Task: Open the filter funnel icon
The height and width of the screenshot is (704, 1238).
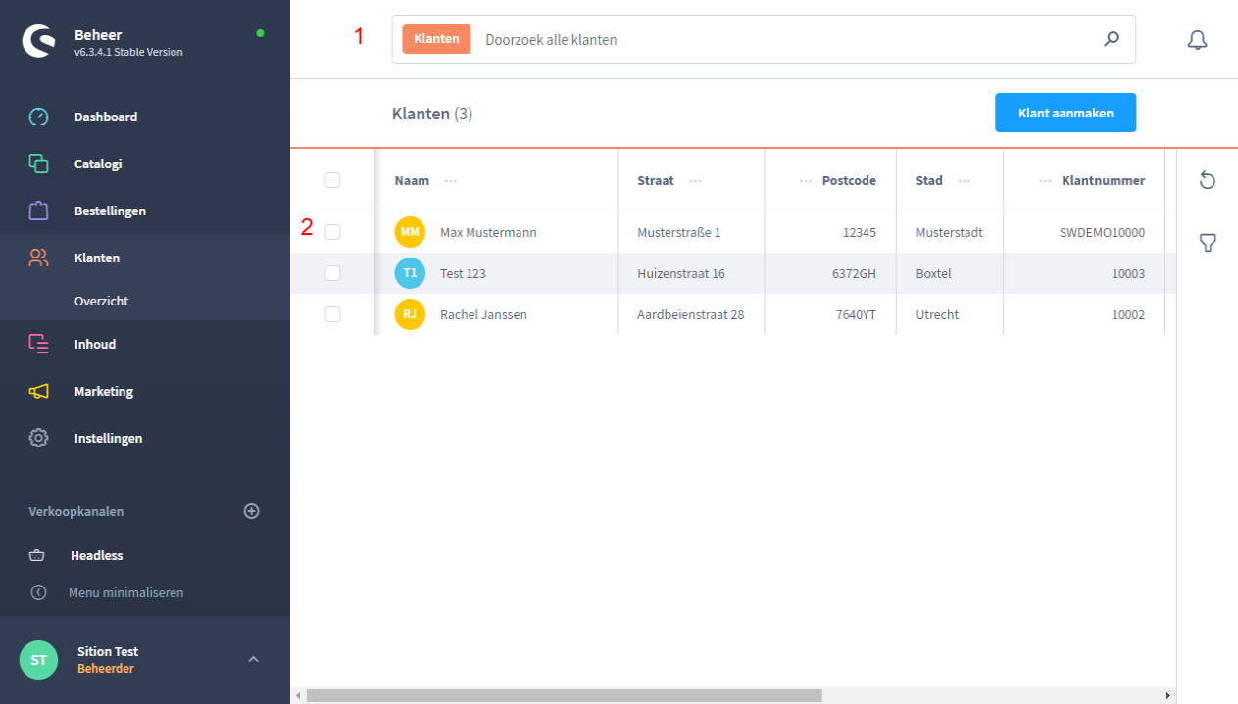Action: [1208, 243]
